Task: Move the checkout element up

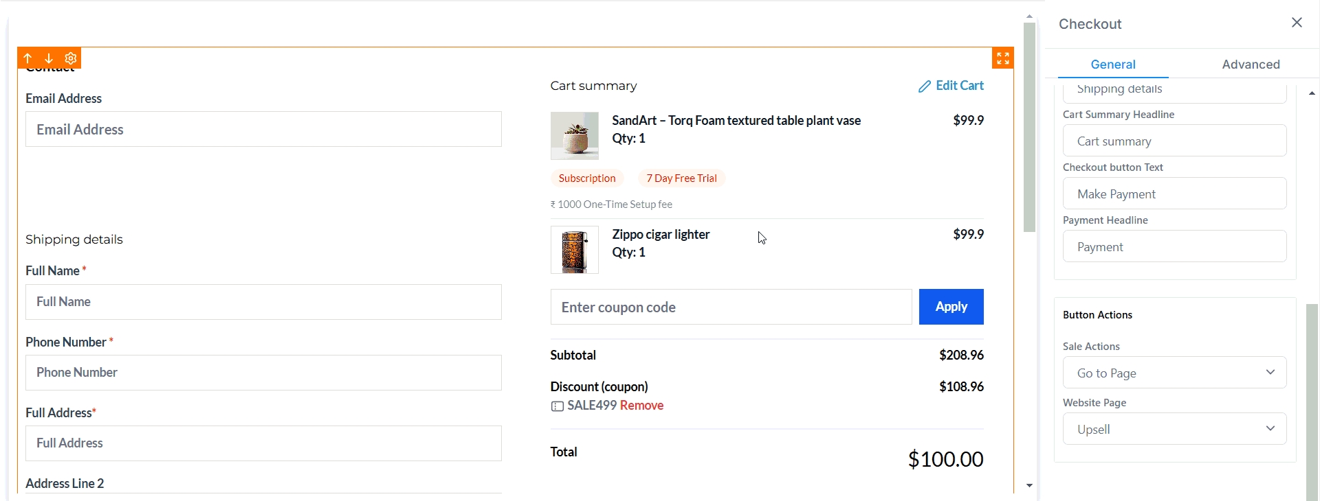Action: [28, 58]
